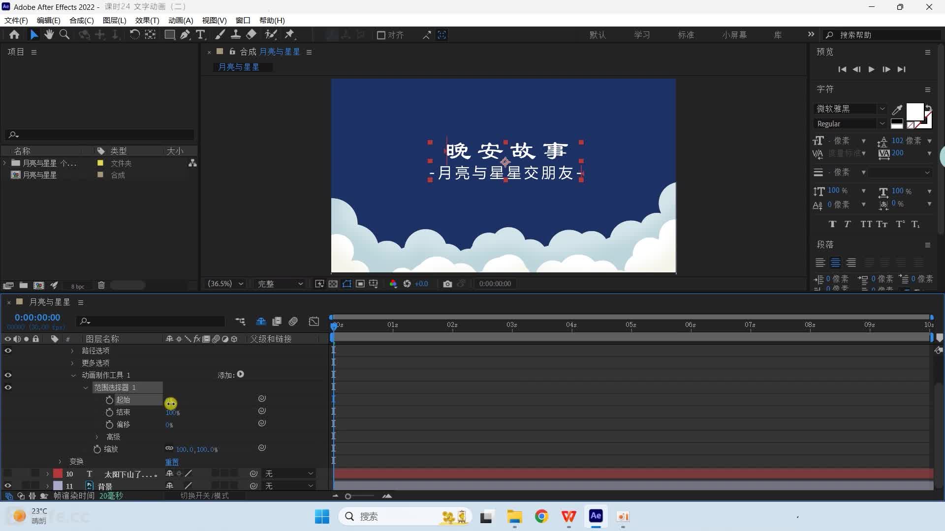Select the Pen tool

pos(185,35)
